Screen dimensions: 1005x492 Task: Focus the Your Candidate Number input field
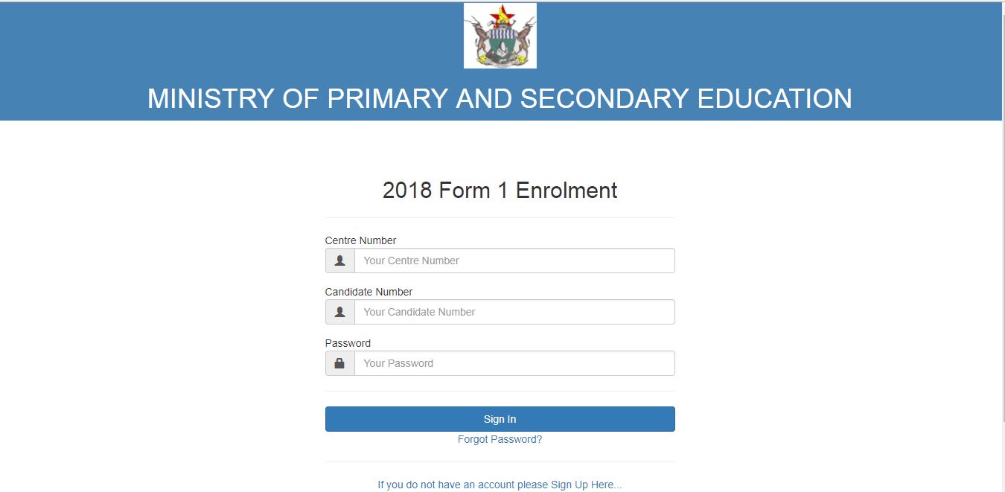[514, 312]
